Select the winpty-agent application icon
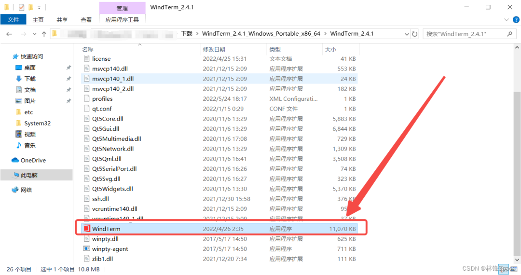Screen dimensions: 521x275 (x=86, y=249)
